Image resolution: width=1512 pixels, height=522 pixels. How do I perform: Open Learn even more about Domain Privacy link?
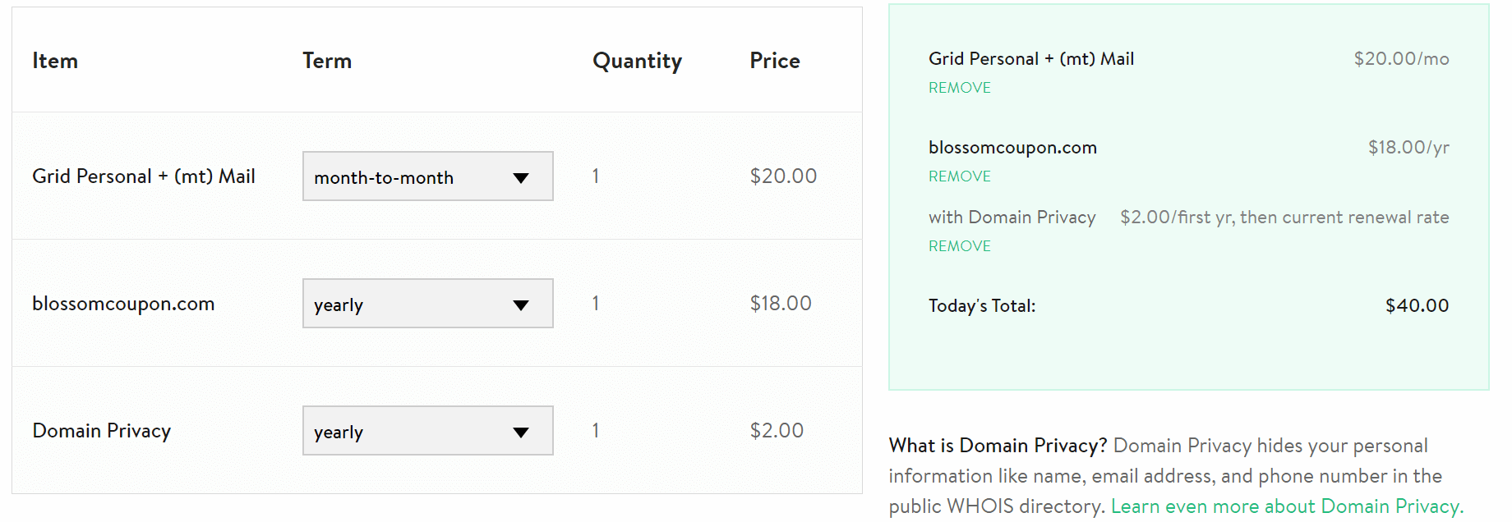(x=1287, y=506)
